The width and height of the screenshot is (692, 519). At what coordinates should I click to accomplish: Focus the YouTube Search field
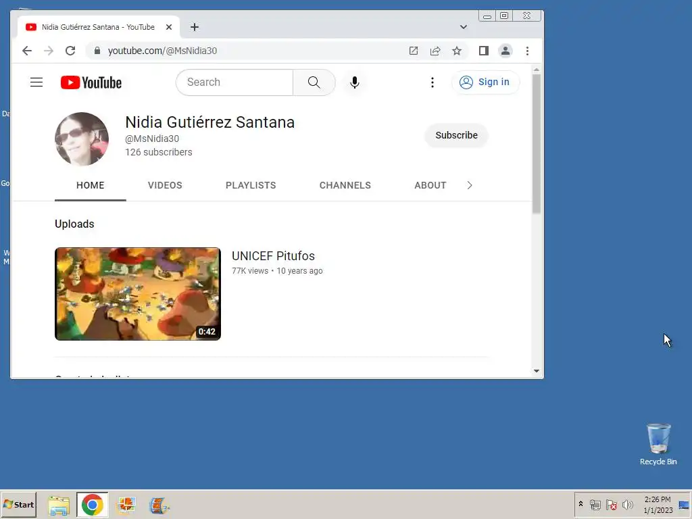coord(234,82)
